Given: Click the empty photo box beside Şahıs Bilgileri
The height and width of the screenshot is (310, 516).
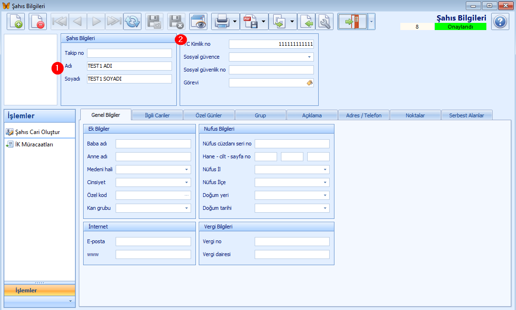Looking at the screenshot, I should point(31,70).
